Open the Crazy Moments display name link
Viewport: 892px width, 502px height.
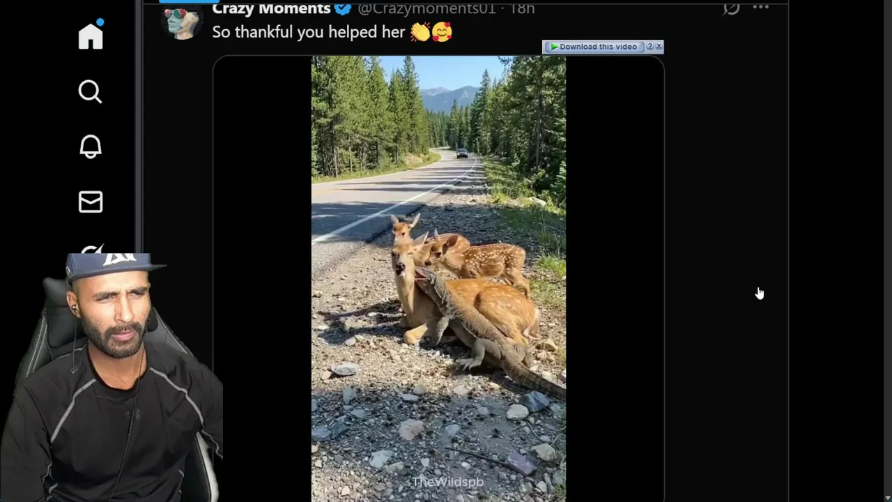(271, 8)
